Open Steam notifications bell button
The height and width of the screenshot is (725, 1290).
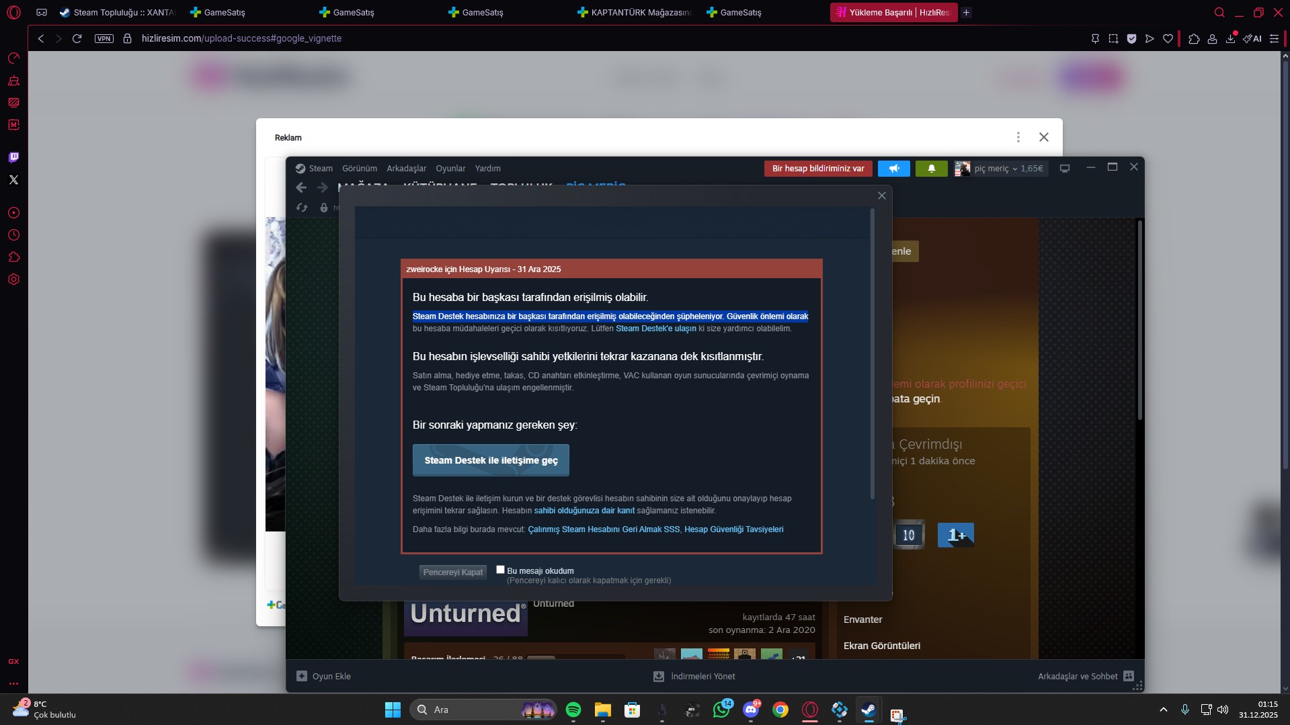pyautogui.click(x=932, y=169)
